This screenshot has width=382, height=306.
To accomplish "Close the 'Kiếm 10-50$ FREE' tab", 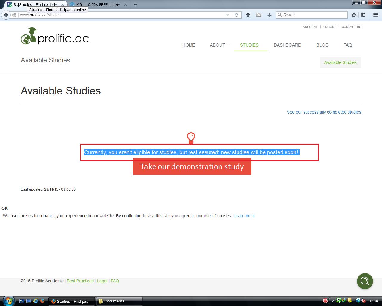I will 125,5.
